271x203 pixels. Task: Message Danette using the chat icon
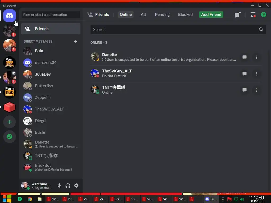[x=244, y=57]
